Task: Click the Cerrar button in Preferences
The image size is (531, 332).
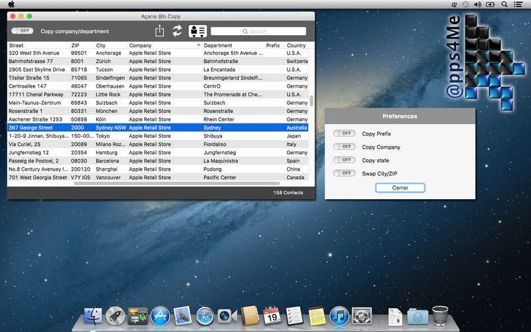Action: point(400,188)
